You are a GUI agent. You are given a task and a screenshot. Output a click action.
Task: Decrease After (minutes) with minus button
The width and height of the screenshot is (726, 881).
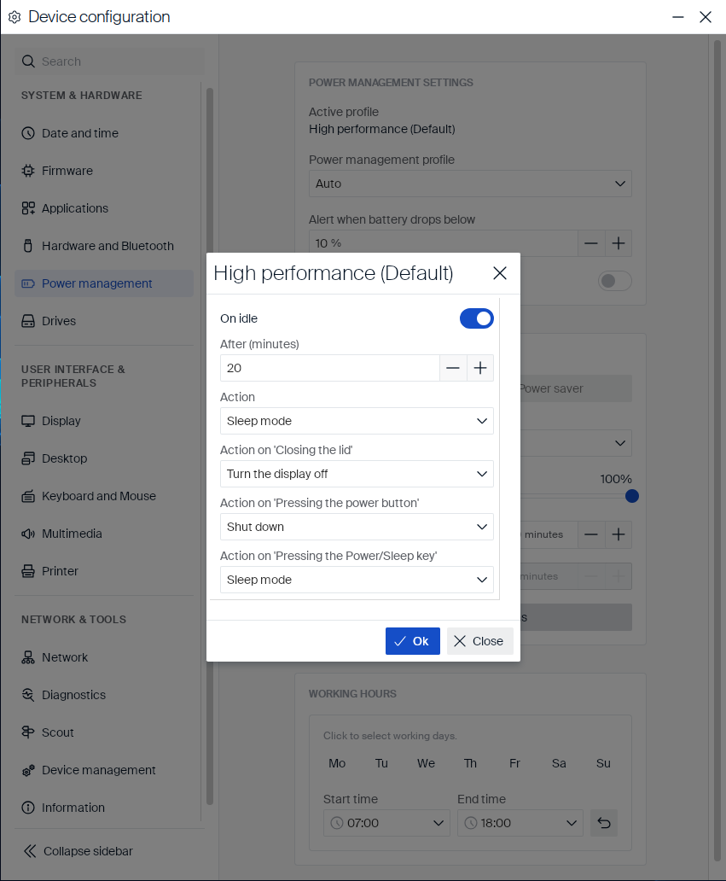[453, 368]
